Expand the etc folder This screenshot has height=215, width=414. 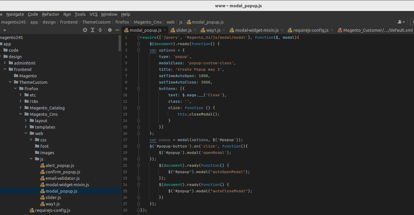(21, 95)
